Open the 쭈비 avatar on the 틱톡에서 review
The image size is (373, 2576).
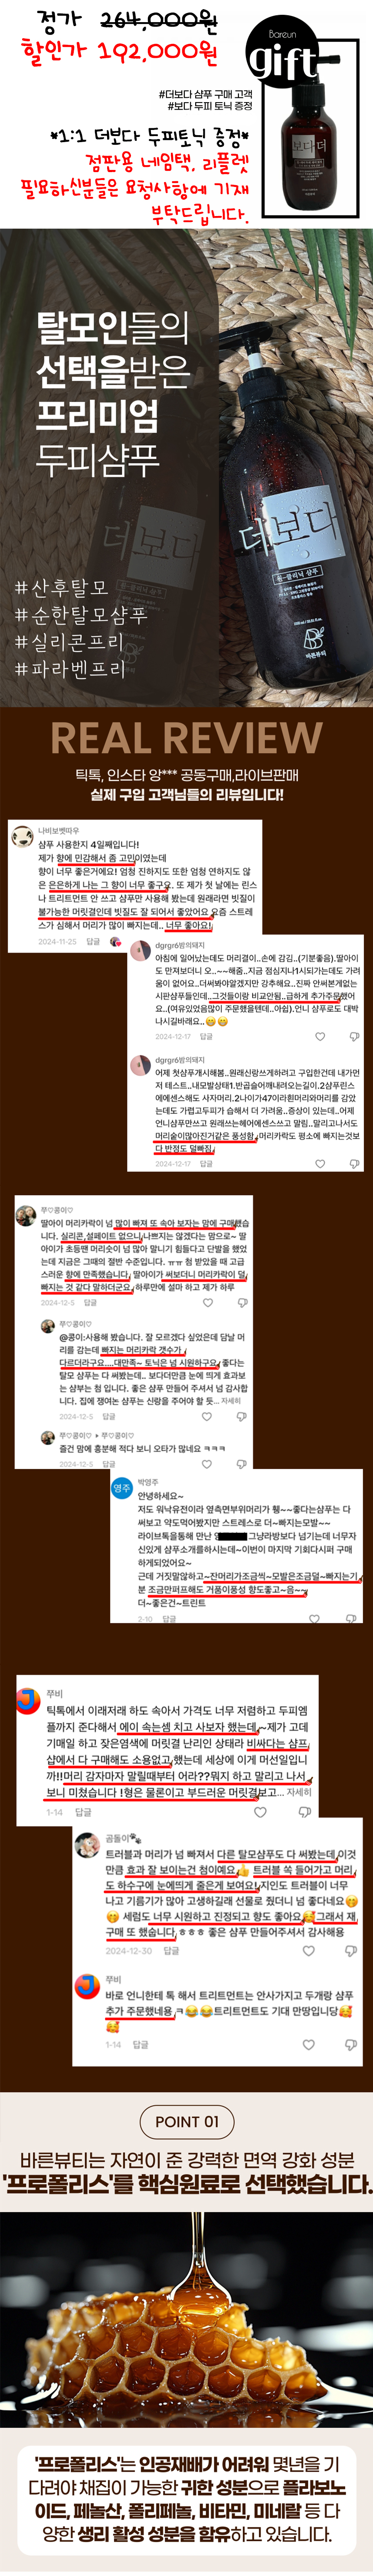point(29,1698)
